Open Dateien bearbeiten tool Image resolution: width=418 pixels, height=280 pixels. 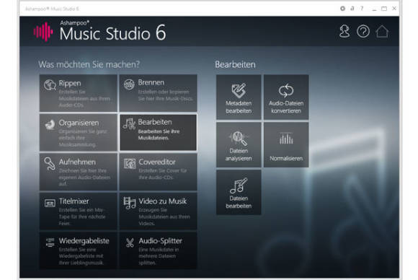click(x=239, y=193)
